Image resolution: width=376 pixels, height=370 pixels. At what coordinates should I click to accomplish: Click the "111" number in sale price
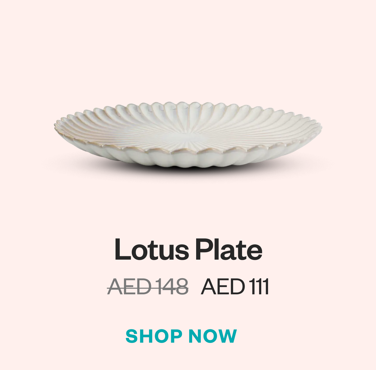(x=259, y=287)
